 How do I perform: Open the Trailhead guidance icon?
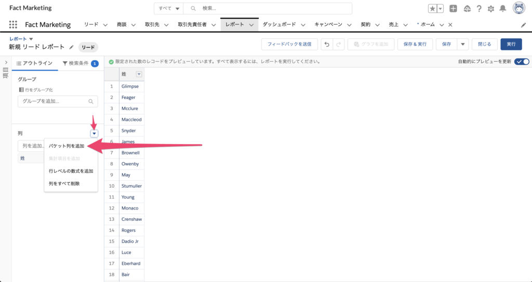coord(467,9)
